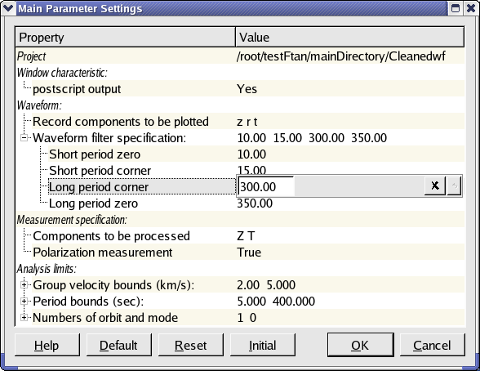Click the revert arrow beside the X button
480x371 pixels.
(x=454, y=185)
